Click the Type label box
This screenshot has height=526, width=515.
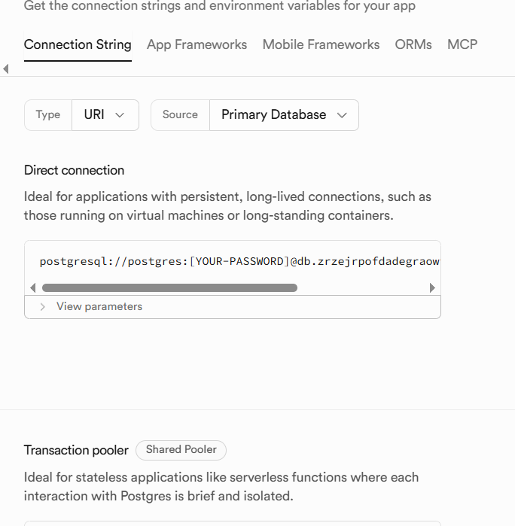48,115
